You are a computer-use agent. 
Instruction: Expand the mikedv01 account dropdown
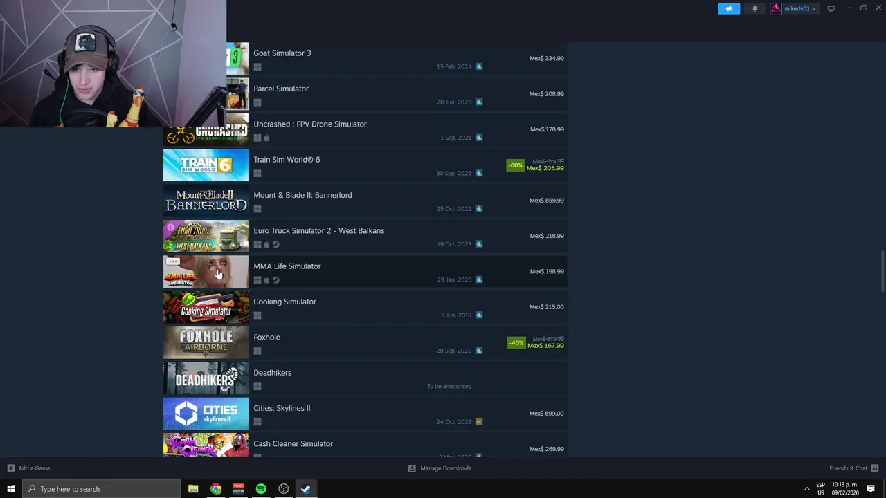(x=814, y=9)
